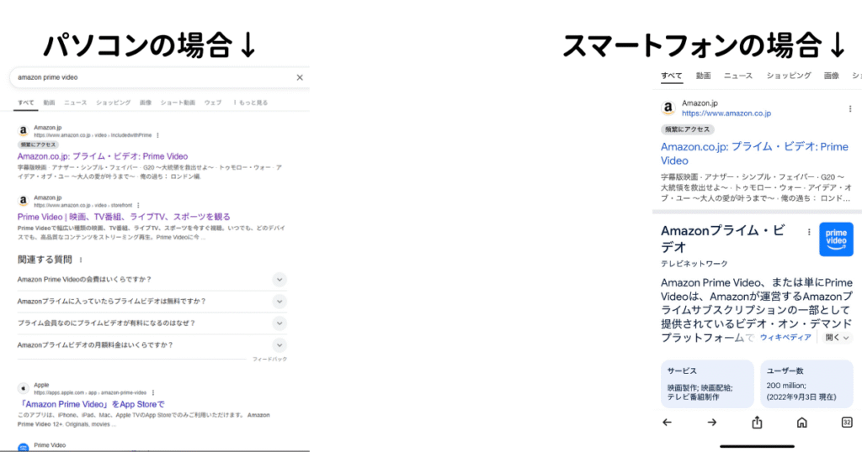Switch to smartphone 画像 tab
This screenshot has height=452, width=862.
[831, 76]
